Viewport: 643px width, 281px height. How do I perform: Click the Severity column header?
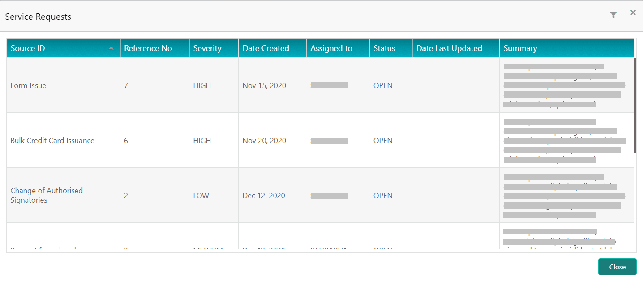pyautogui.click(x=207, y=48)
